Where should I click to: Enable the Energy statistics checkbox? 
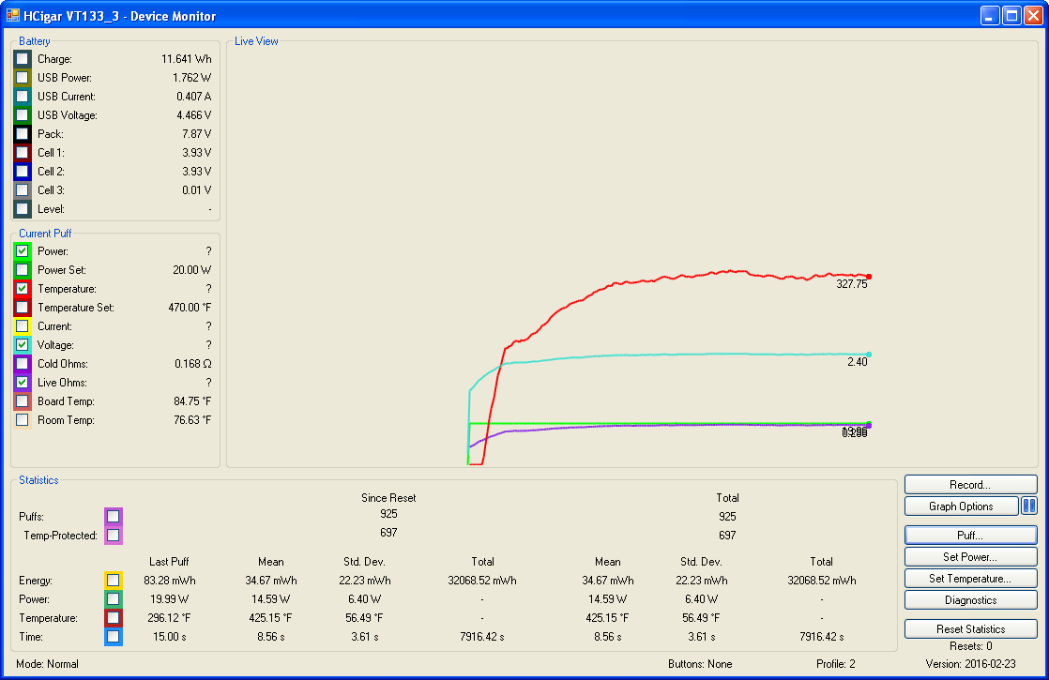point(113,581)
